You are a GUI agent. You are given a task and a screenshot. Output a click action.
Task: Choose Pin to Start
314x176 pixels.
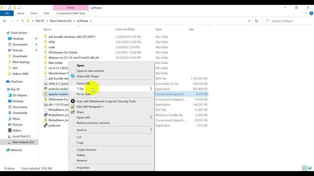(x=84, y=94)
